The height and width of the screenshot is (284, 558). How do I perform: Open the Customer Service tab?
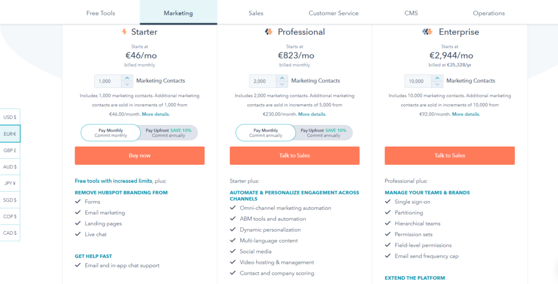[333, 13]
